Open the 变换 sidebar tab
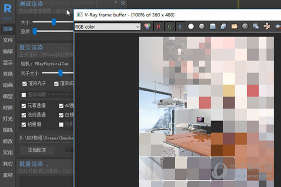This screenshot has height=187, width=281. tap(8, 74)
